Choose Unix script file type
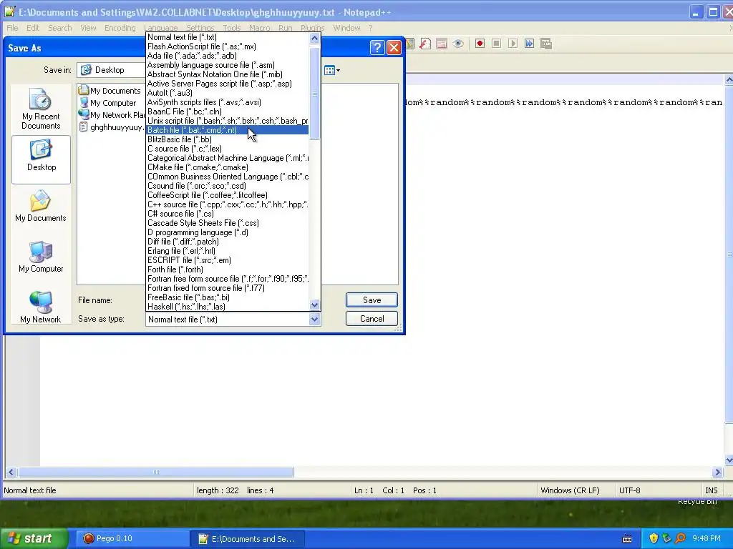The image size is (733, 549). tap(228, 121)
